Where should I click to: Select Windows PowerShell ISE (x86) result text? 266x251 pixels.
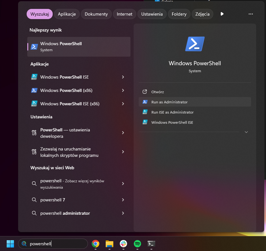click(70, 104)
